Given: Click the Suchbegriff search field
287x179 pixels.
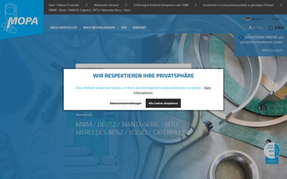Looking at the screenshot, I should [x=133, y=66].
